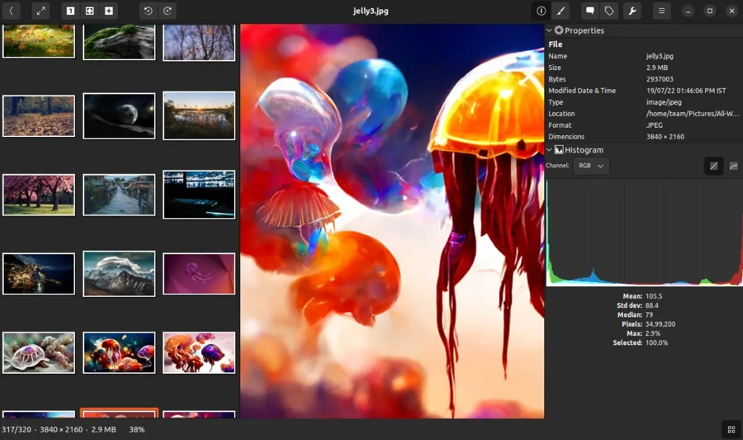Image resolution: width=743 pixels, height=440 pixels.
Task: Select the snowy mountain thumbnail
Action: [119, 273]
